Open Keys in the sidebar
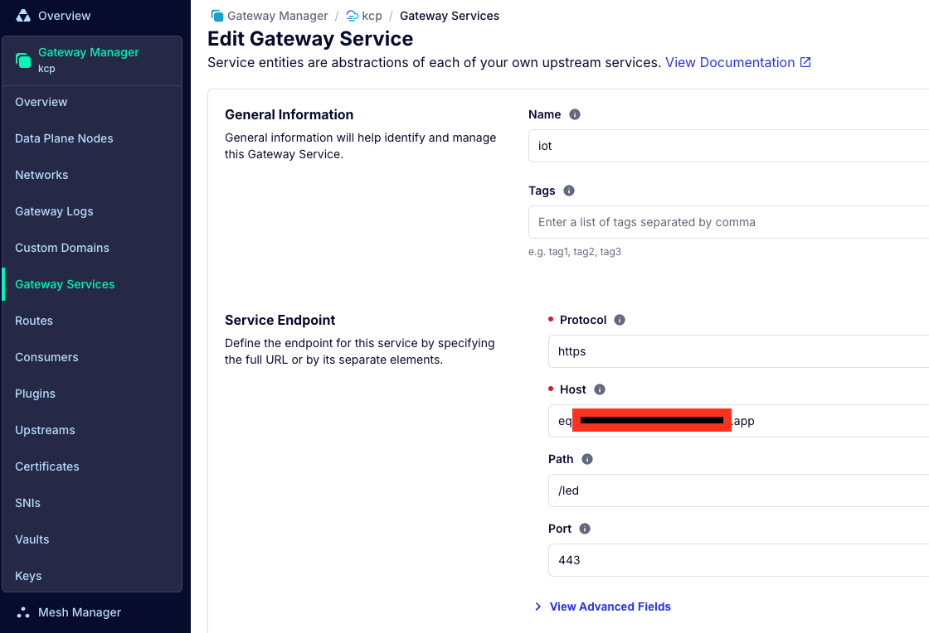Image resolution: width=929 pixels, height=633 pixels. [28, 576]
